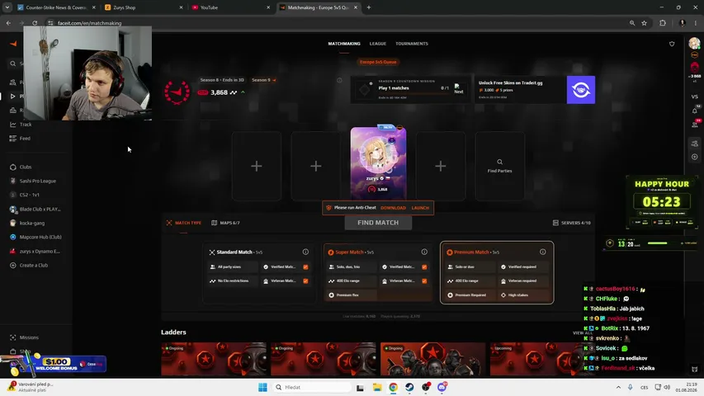Open the FACEIT logo home icon
704x396 pixels.
click(x=13, y=44)
